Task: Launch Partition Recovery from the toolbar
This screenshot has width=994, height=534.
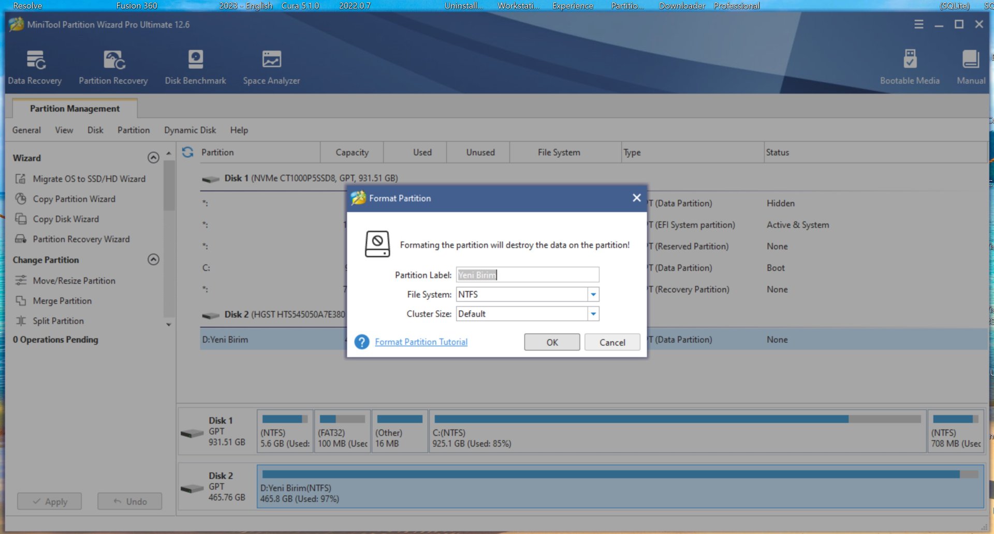Action: click(x=113, y=67)
